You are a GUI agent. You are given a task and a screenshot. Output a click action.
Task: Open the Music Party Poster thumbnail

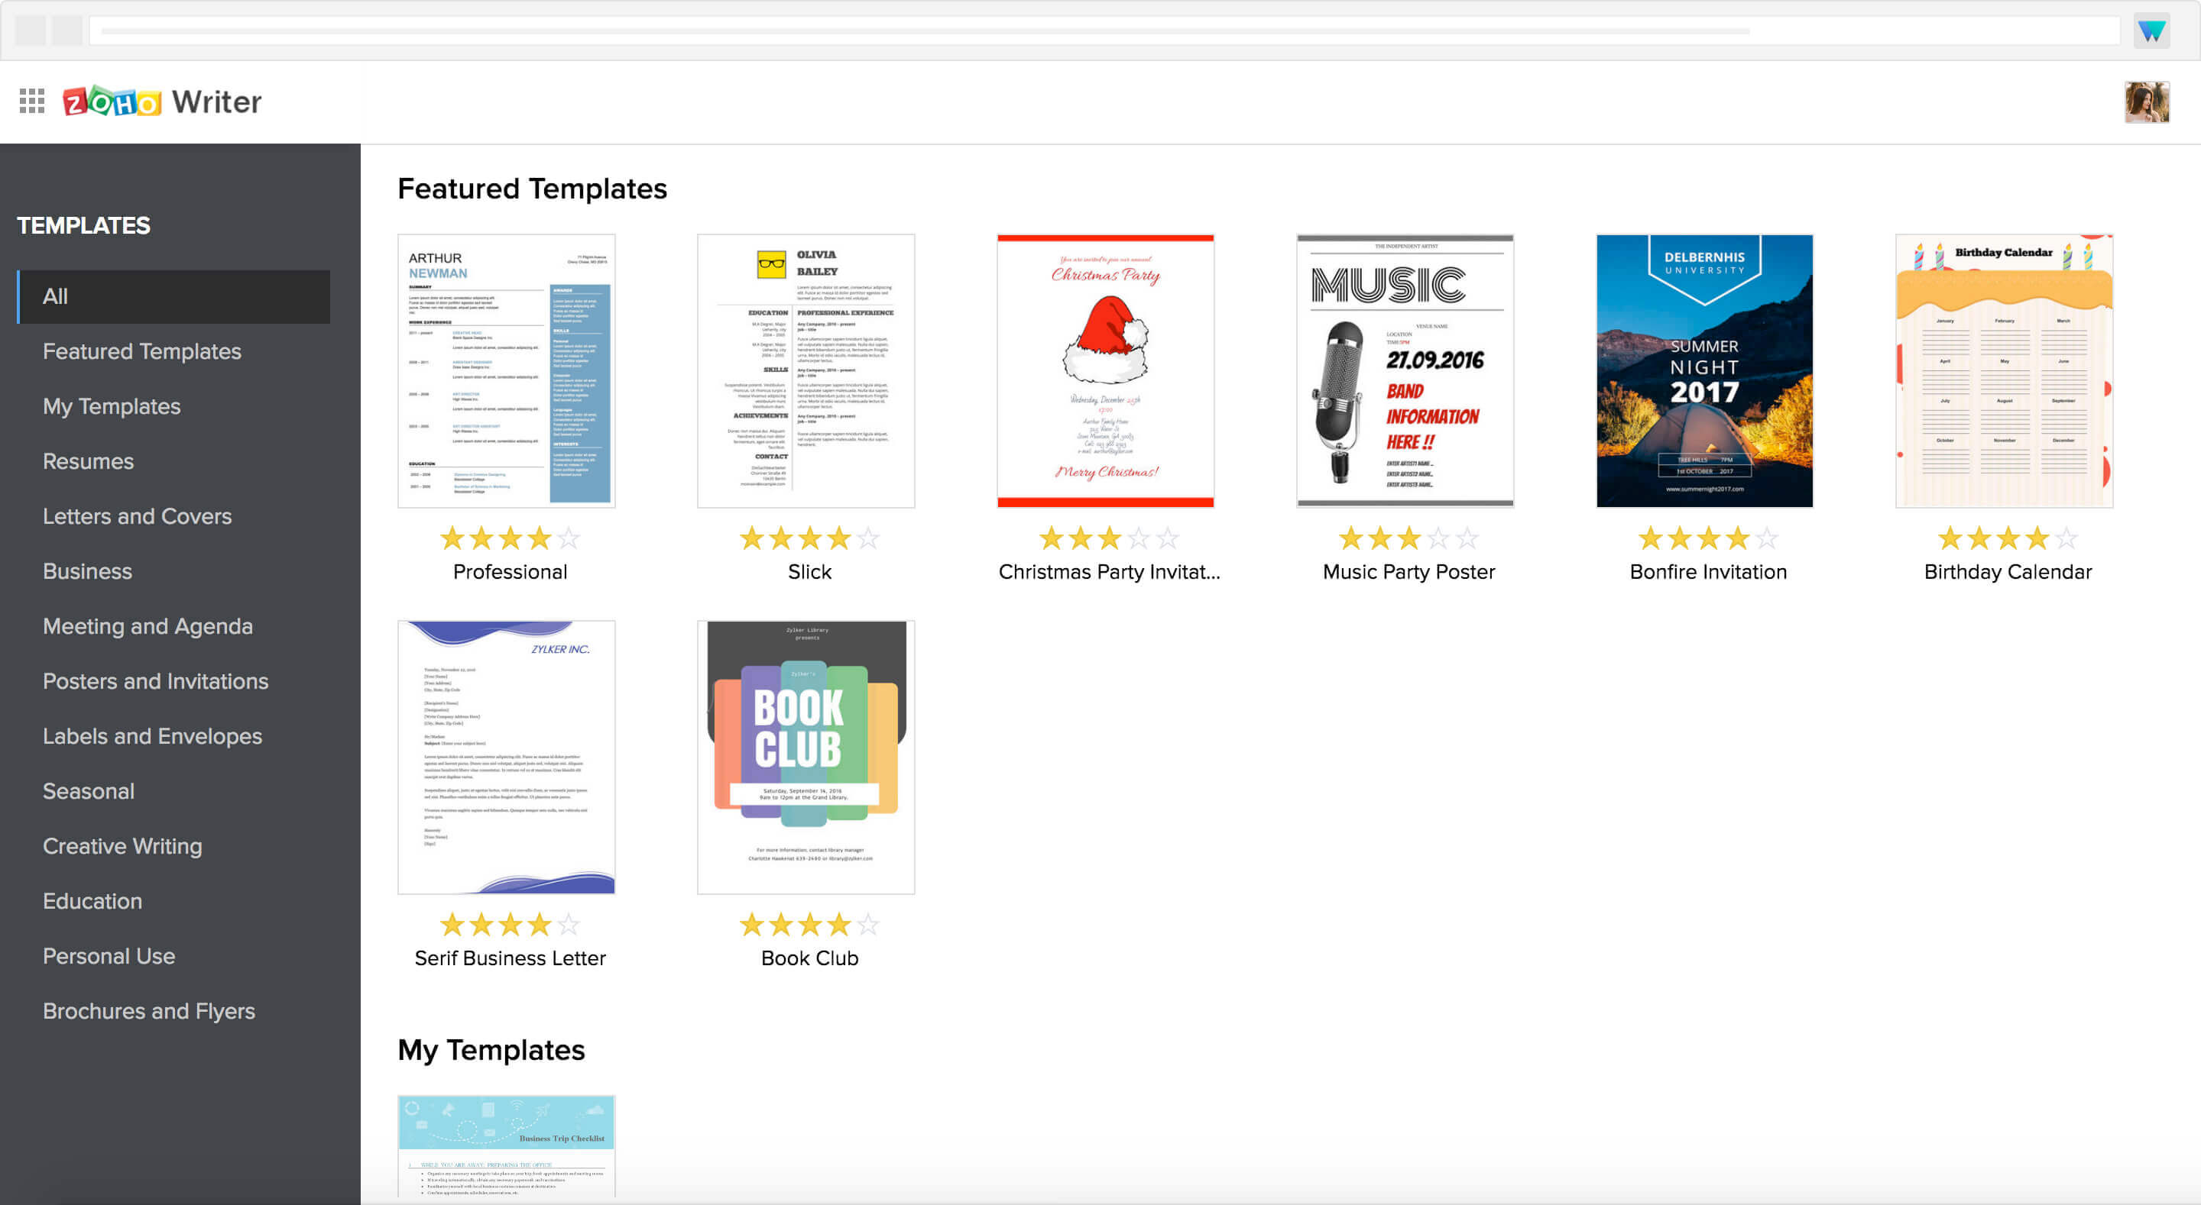point(1405,370)
